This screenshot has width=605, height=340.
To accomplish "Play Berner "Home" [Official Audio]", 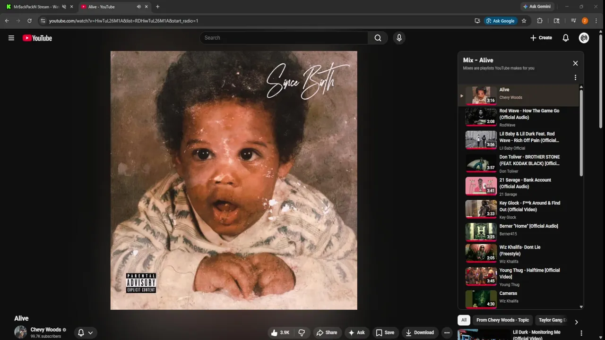I will (x=519, y=231).
